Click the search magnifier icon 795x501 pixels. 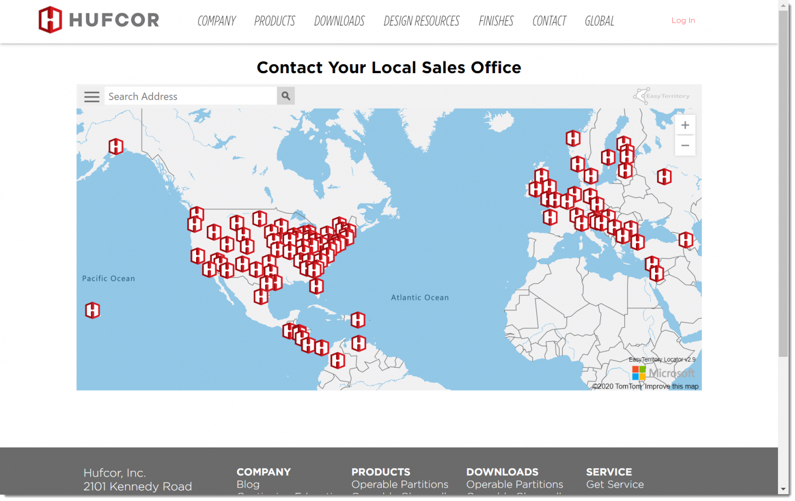click(286, 95)
